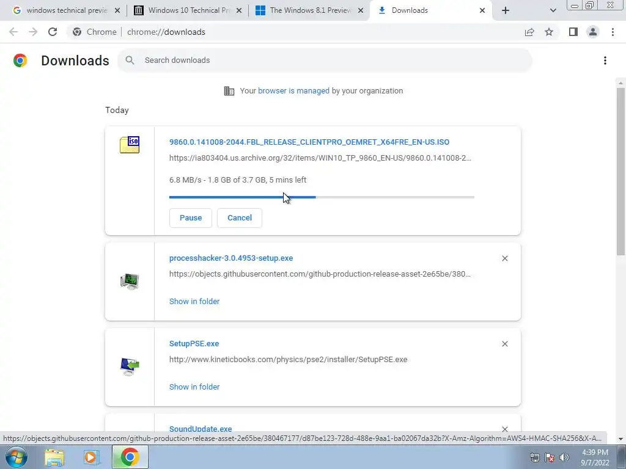Select the Downloads tab
This screenshot has width=626, height=469.
pos(431,11)
